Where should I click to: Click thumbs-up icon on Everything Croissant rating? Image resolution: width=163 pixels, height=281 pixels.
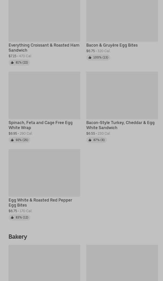[x=12, y=63]
